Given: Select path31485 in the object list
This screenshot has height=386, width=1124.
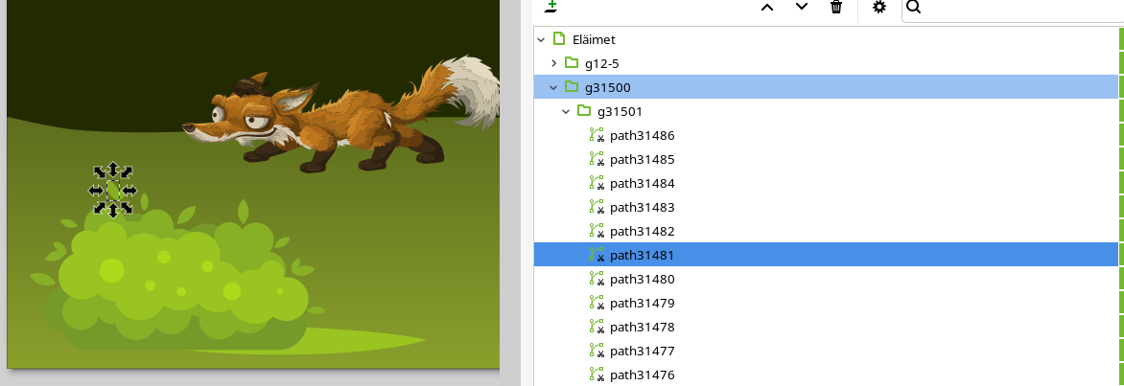Looking at the screenshot, I should (642, 159).
